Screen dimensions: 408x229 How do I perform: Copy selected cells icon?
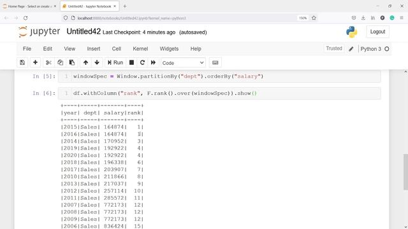point(60,62)
